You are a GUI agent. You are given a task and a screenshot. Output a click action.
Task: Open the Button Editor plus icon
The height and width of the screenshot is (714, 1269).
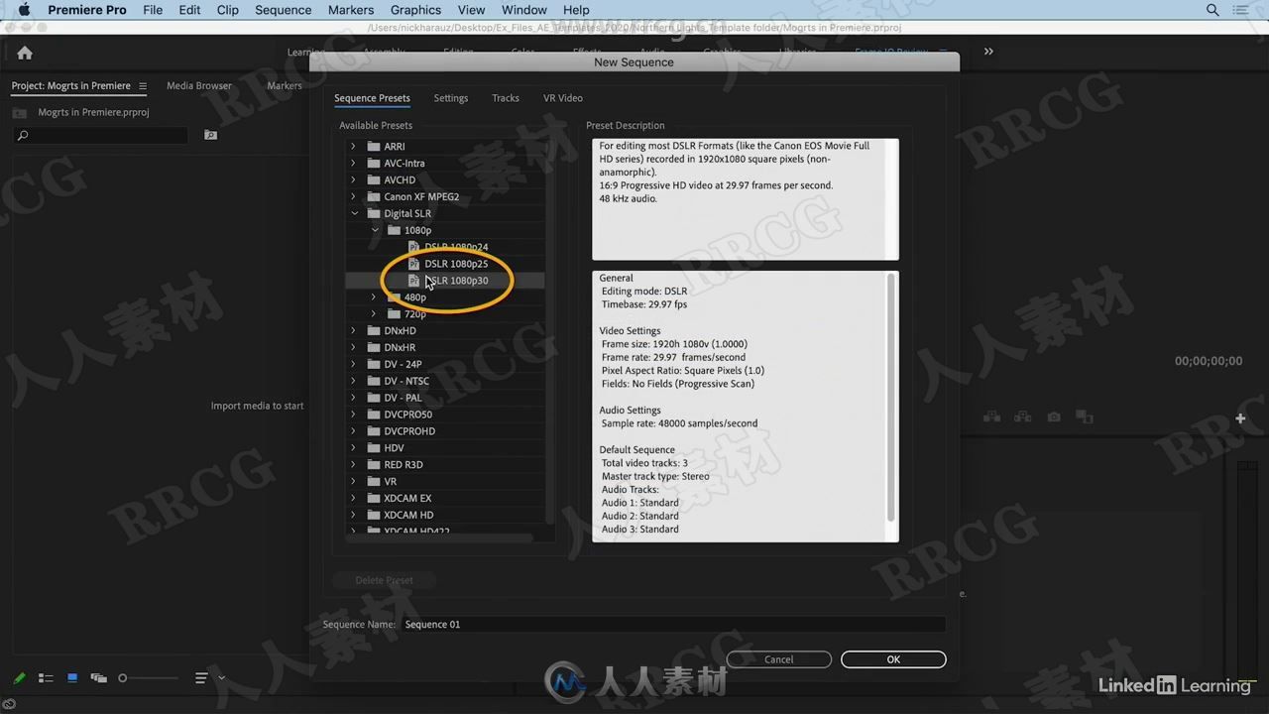point(1240,418)
